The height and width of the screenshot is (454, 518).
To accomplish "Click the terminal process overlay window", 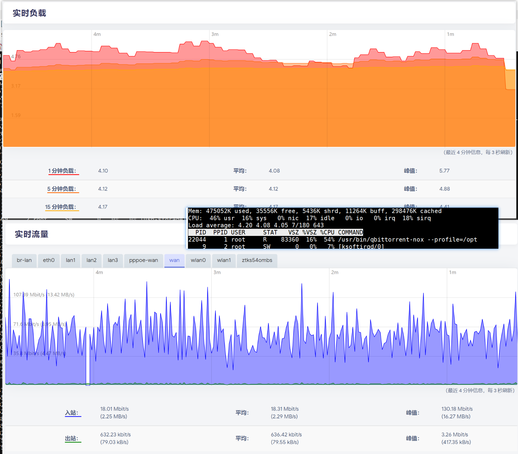I will click(x=342, y=229).
